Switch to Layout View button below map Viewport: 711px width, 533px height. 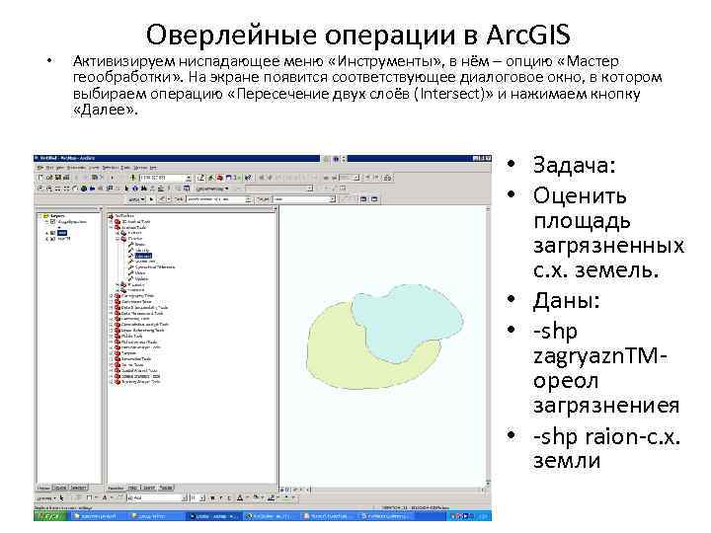(x=287, y=490)
